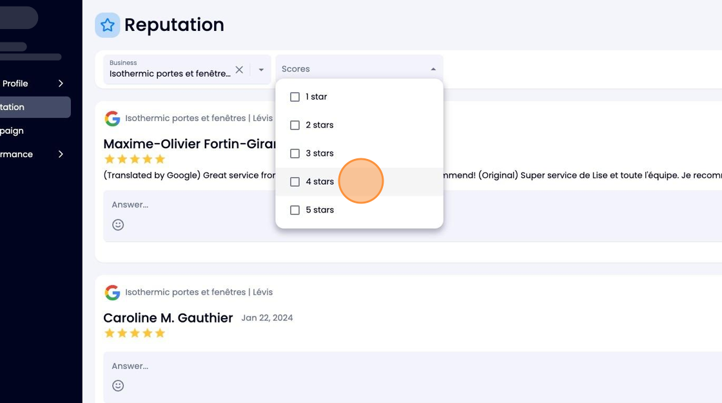Open emoji picker in Caroline's review answer
The width and height of the screenshot is (722, 403).
point(118,386)
